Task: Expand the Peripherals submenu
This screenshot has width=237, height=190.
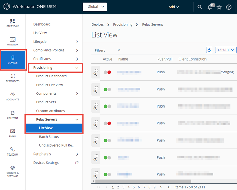Action: point(77,154)
